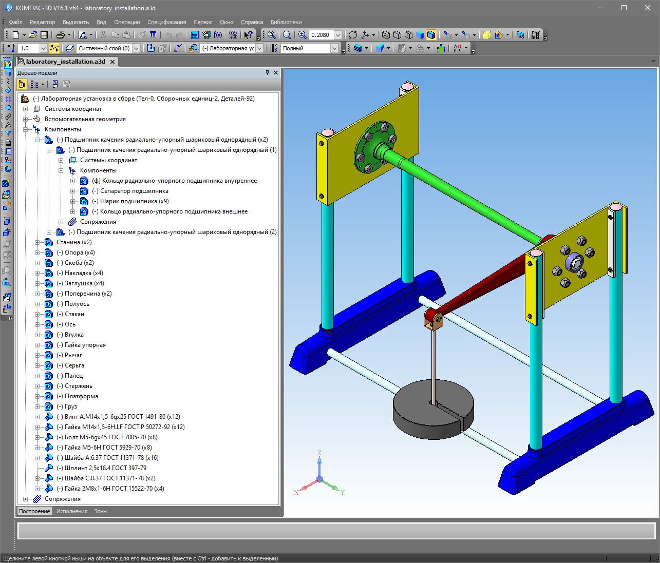Screen dimensions: 660x563
Task: Click the Variables f(x) icon
Action: point(218,35)
